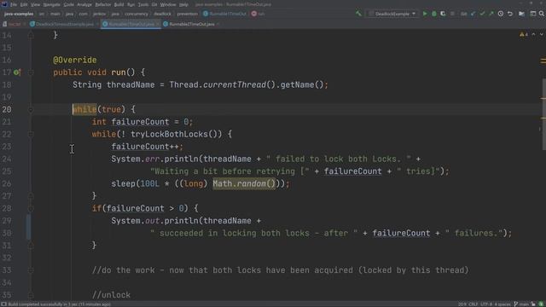The image size is (546, 307).
Task: Click the main Git branch widget
Action: (x=520, y=304)
